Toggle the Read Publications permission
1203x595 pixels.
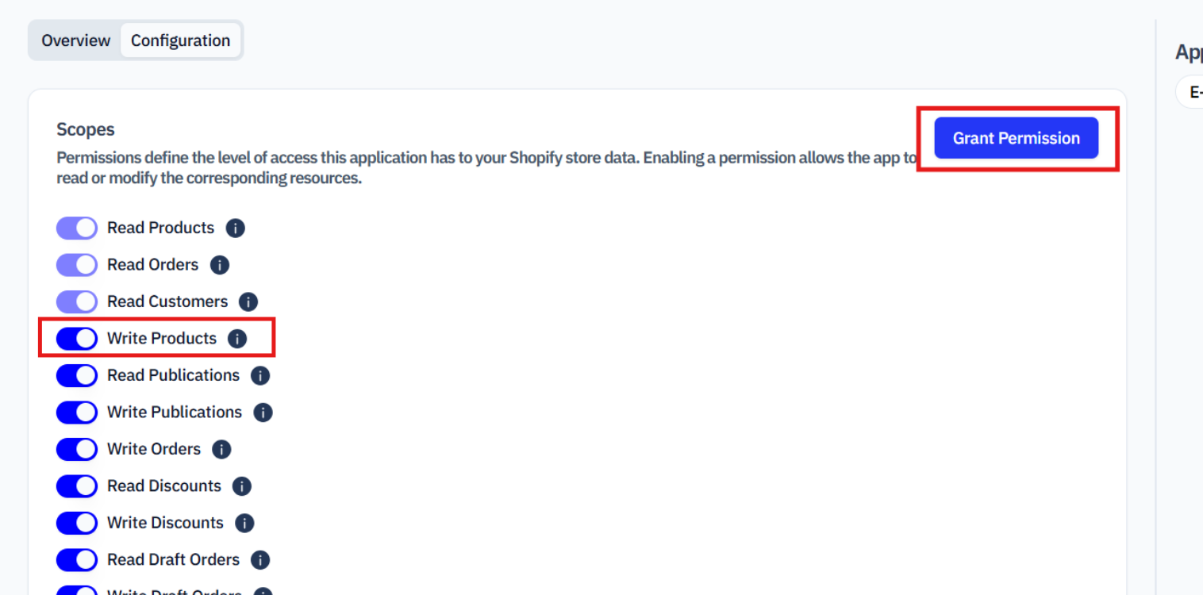point(77,376)
